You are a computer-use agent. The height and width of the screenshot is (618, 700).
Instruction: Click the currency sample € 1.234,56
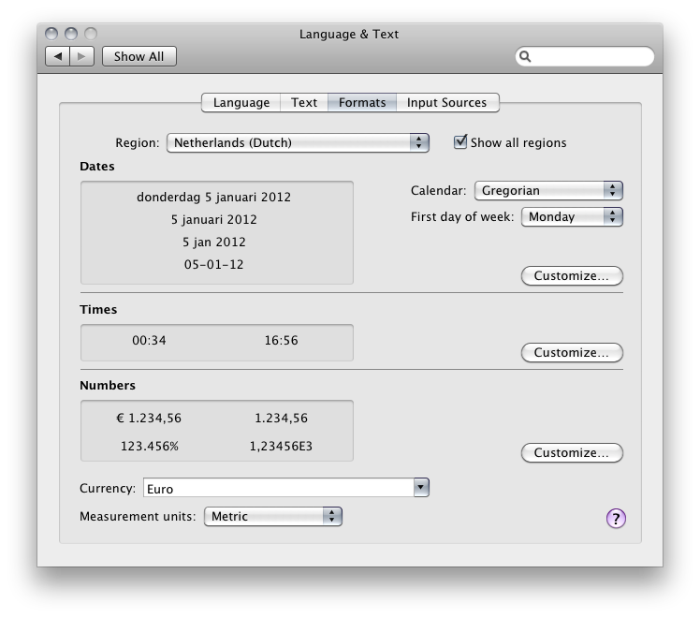click(149, 419)
